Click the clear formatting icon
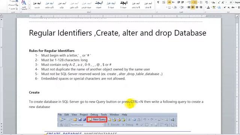Viewport: 240px width, 135px height. click(x=207, y=2)
